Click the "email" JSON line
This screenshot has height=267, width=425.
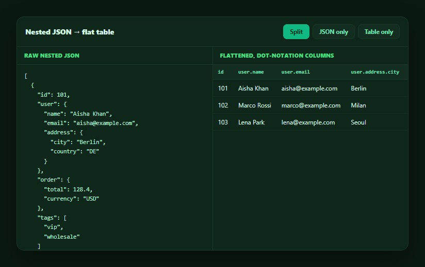(91, 123)
